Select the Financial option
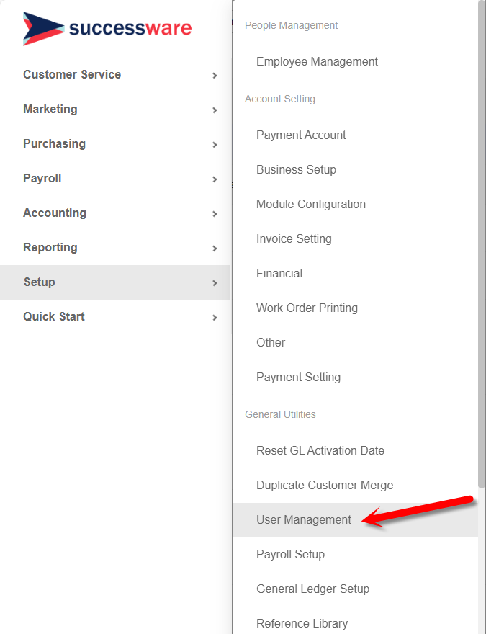This screenshot has height=634, width=486. [279, 273]
